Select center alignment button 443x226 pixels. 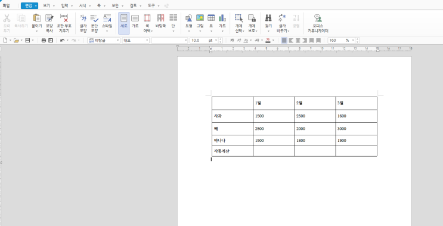point(298,41)
